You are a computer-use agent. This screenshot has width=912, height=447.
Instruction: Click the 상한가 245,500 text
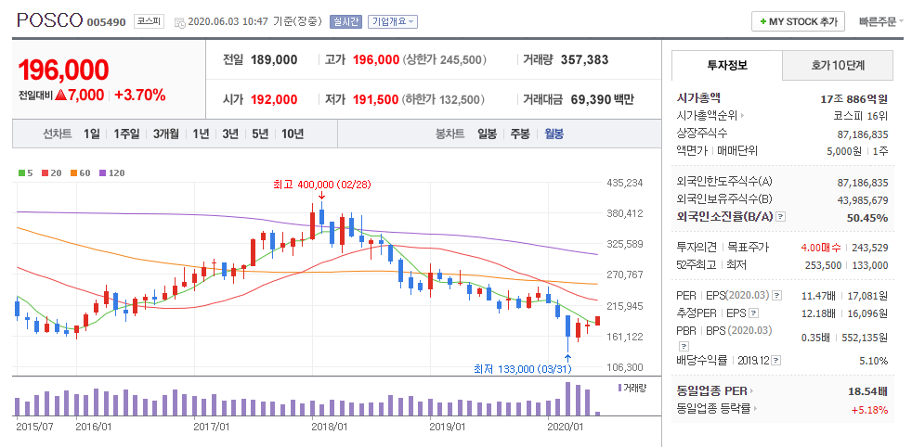444,59
